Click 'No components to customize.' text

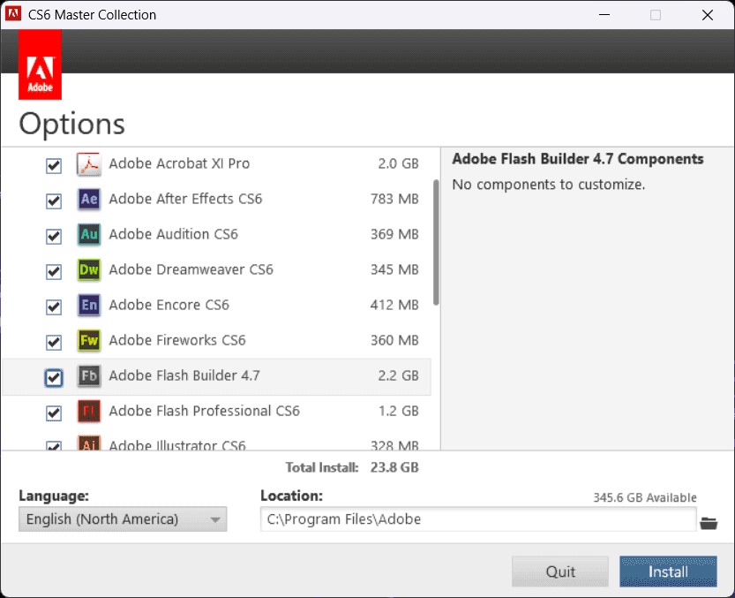tap(549, 185)
